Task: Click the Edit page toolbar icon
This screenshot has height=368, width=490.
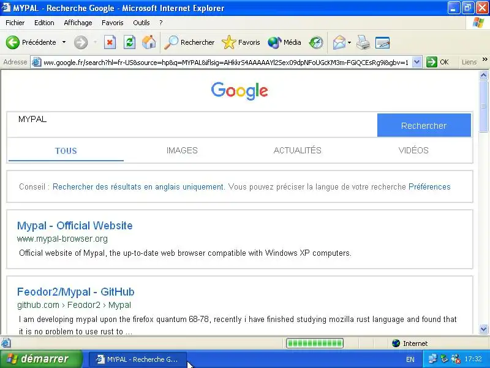Action: (382, 42)
